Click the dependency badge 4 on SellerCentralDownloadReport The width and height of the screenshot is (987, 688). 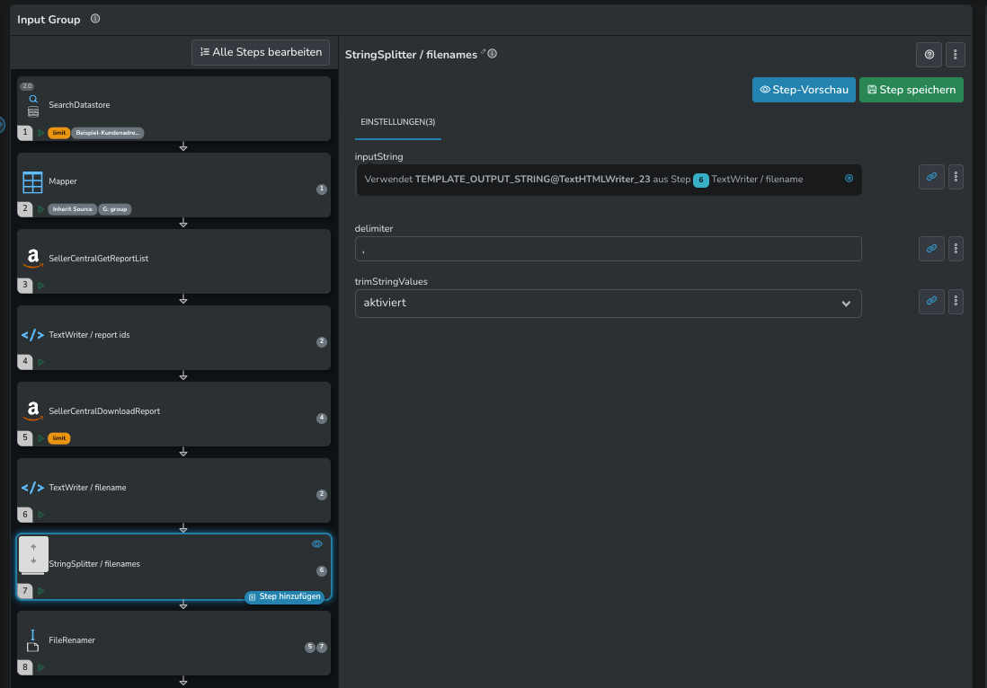[x=322, y=418]
